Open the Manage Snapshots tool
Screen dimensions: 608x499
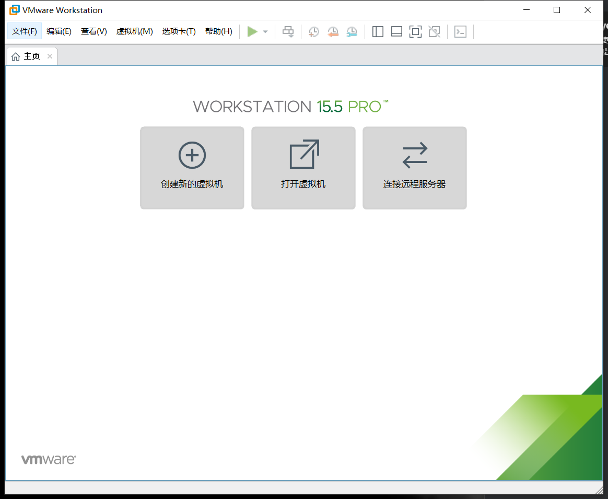click(352, 31)
